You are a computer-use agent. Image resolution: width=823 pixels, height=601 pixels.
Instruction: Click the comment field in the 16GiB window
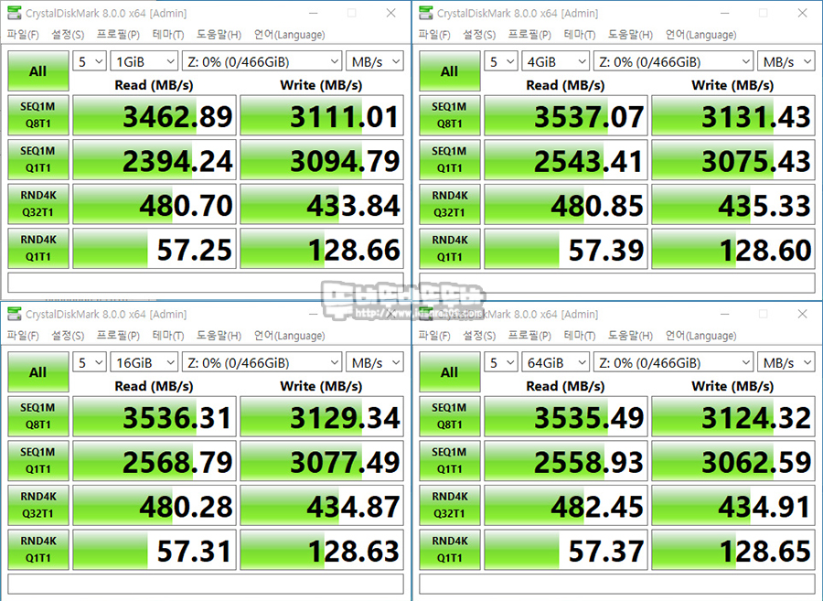pyautogui.click(x=206, y=584)
